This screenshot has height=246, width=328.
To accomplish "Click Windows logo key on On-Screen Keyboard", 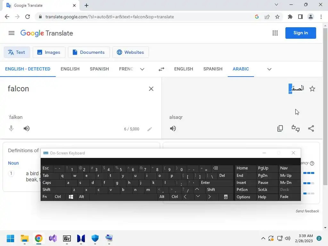I will [71, 197].
